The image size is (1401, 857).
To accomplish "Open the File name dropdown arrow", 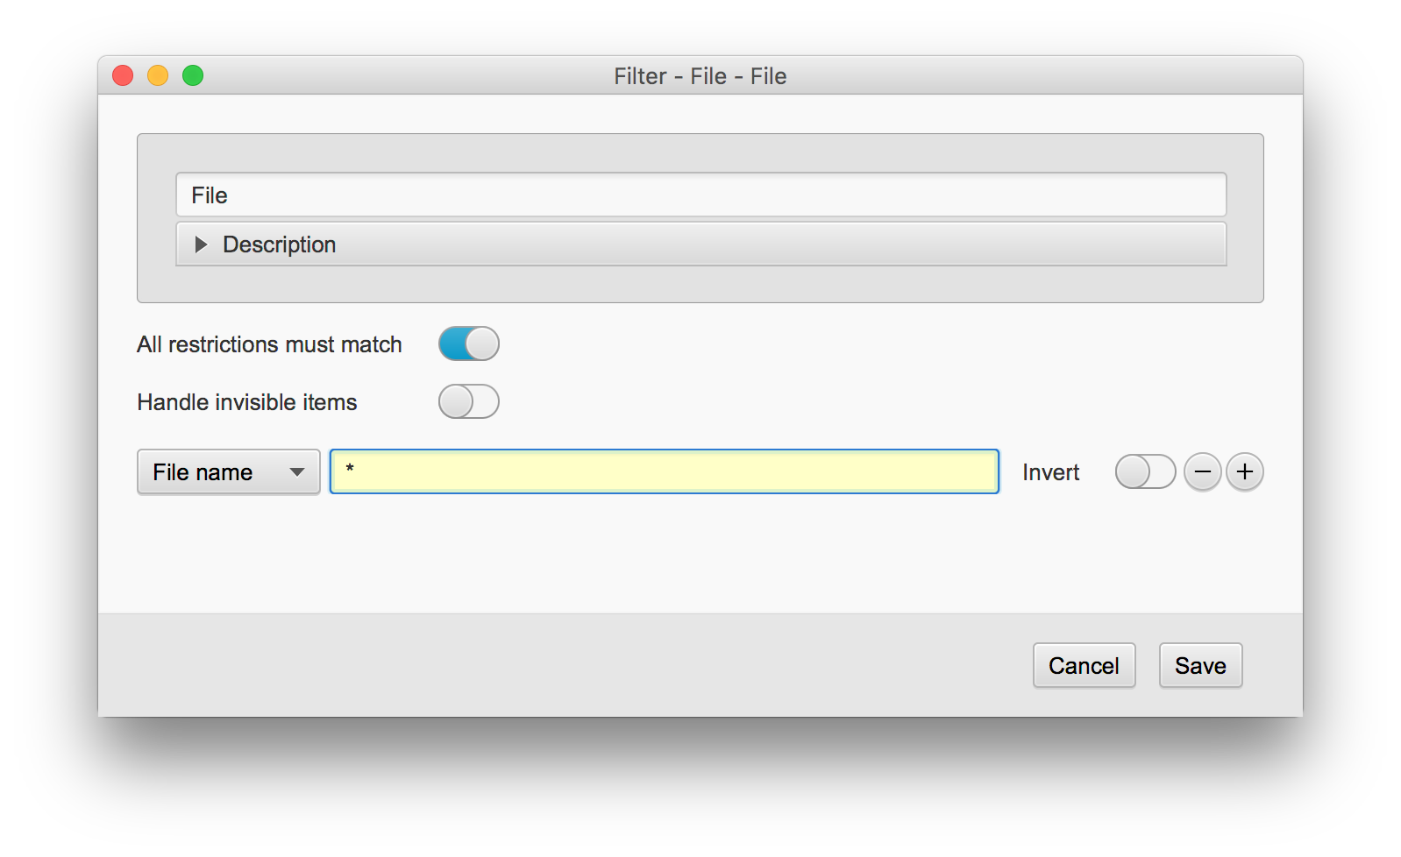I will click(x=297, y=472).
